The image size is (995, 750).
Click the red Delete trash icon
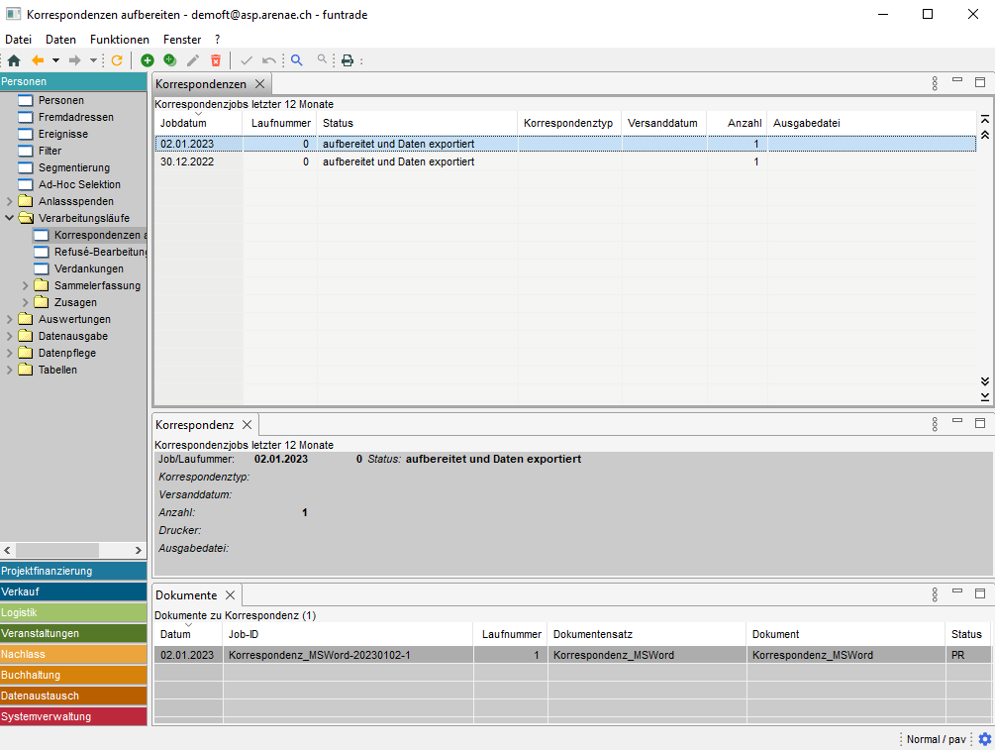(x=216, y=60)
